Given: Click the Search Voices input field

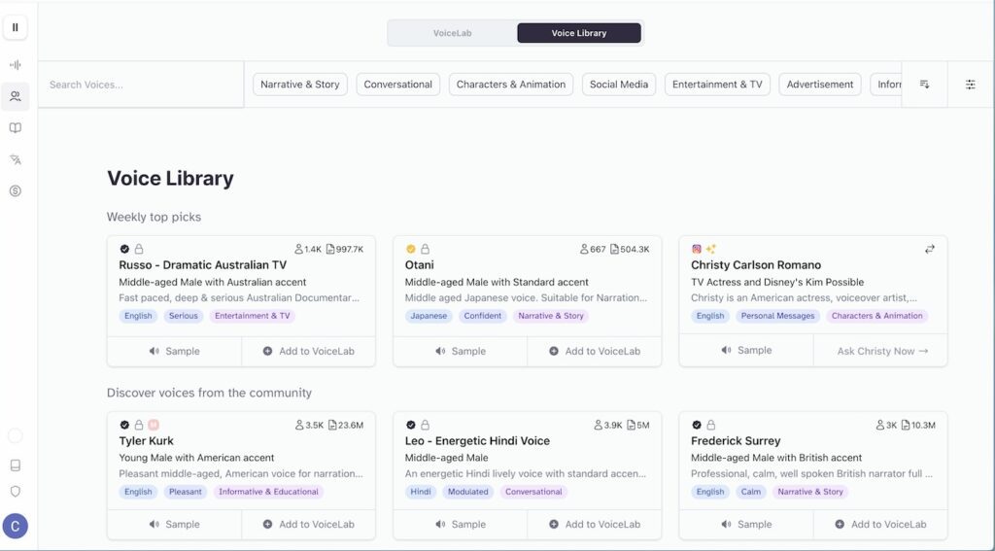Looking at the screenshot, I should [x=141, y=85].
